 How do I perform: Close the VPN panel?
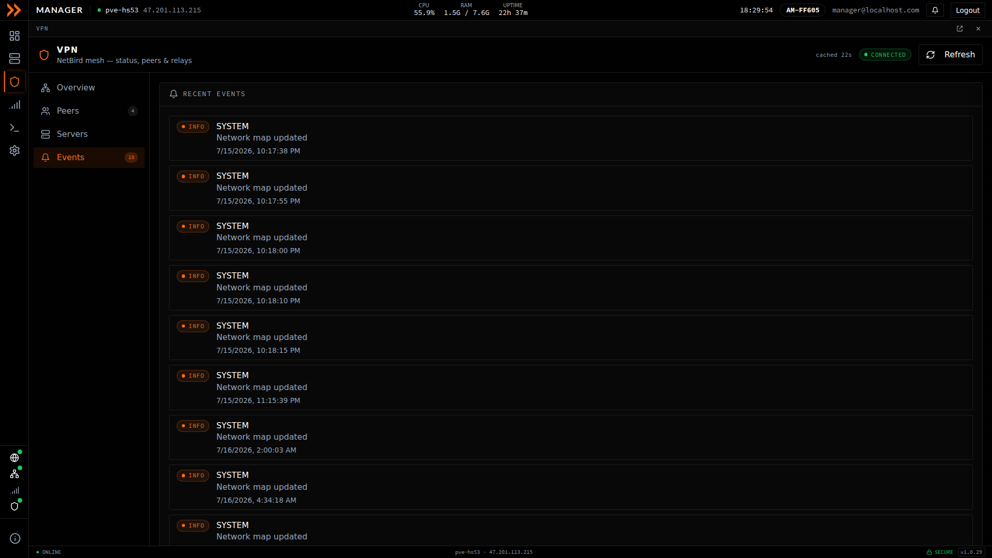pos(978,29)
